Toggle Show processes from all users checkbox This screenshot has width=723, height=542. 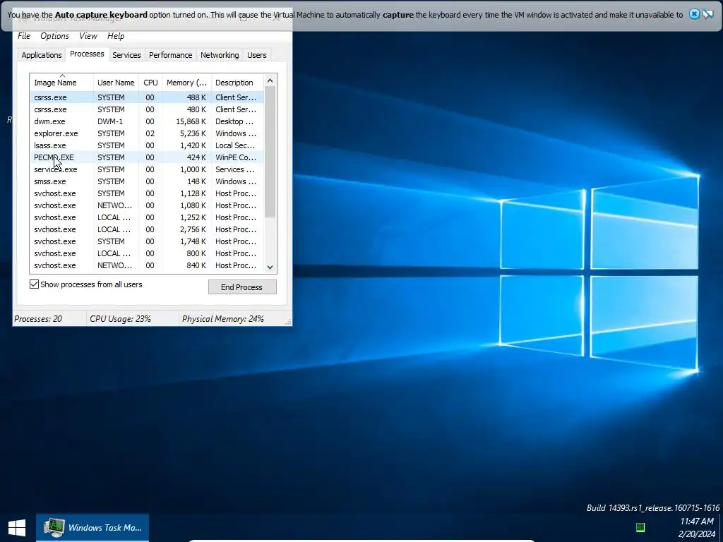coord(34,284)
